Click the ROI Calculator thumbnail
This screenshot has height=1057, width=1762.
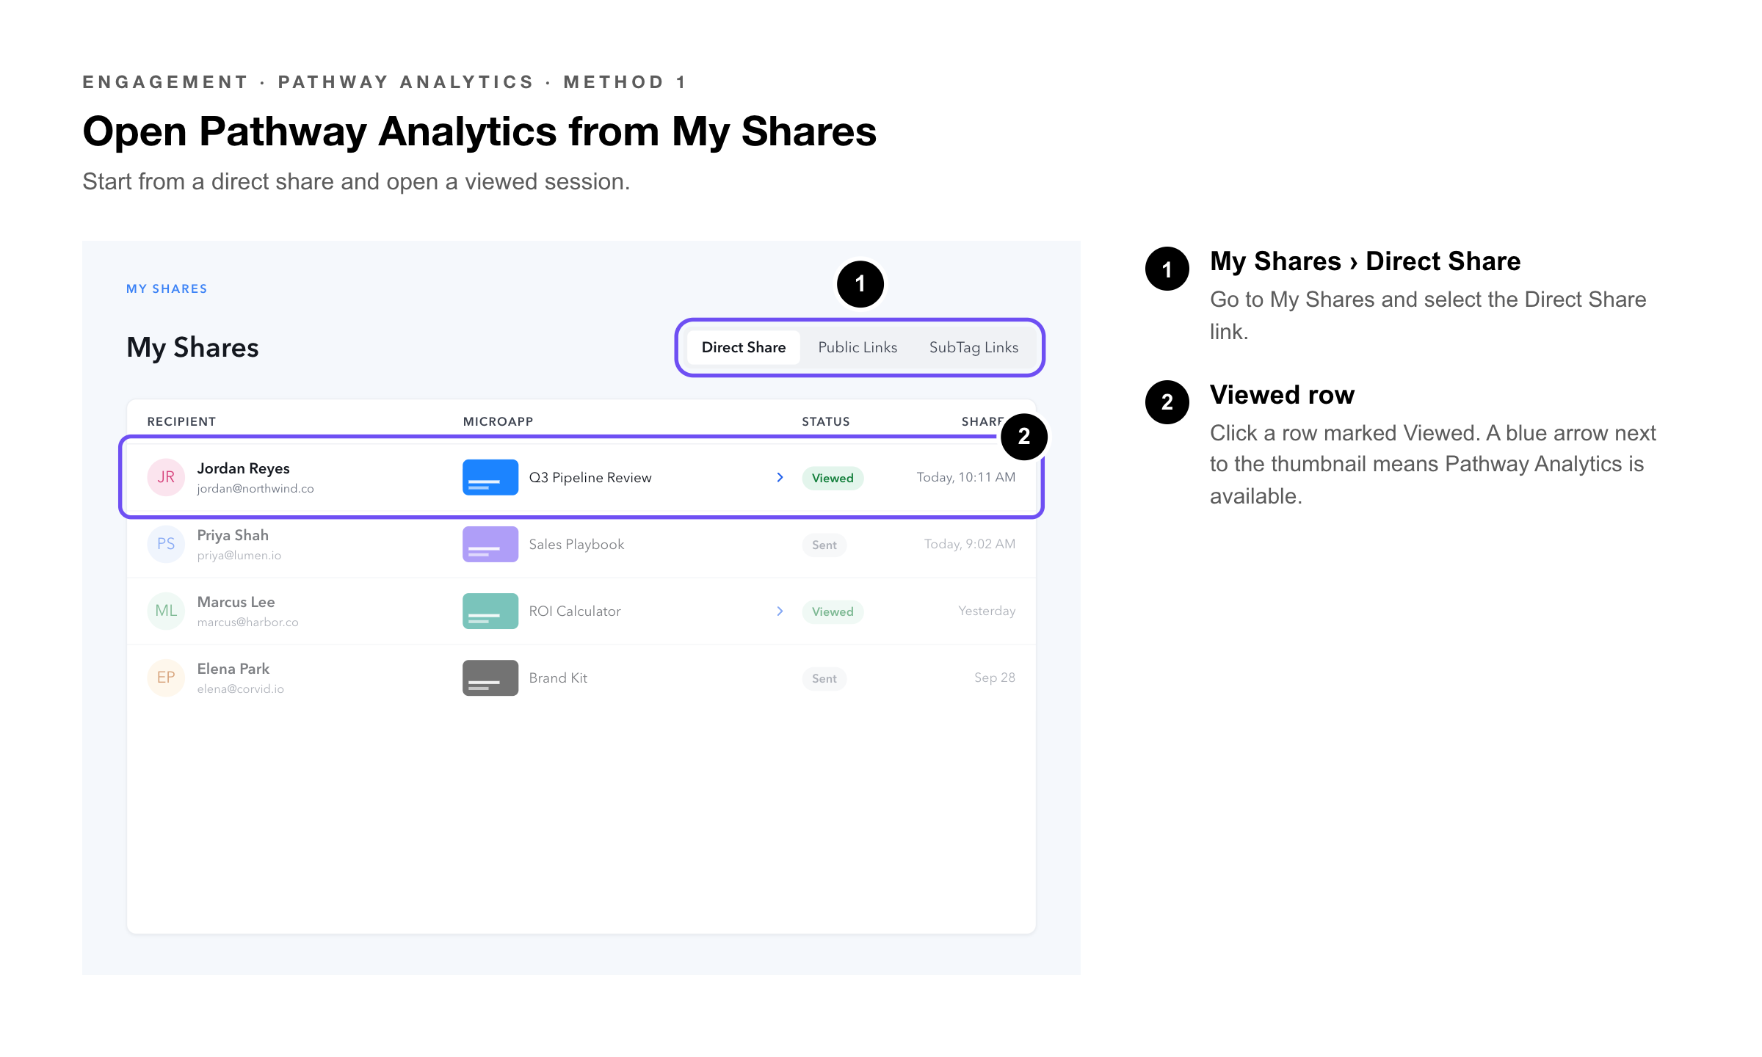490,611
